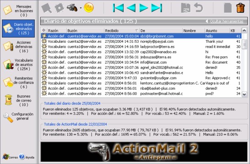Go to last record arrow
Screen dimensions: 250x164
(157, 8)
